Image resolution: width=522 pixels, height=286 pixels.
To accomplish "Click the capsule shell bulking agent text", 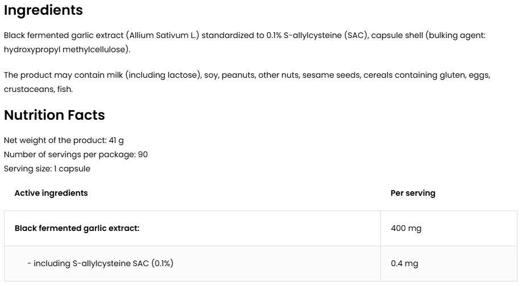I will (x=428, y=35).
